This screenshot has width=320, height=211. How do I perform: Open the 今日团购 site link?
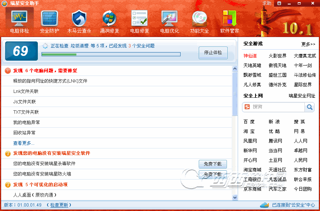(303, 189)
